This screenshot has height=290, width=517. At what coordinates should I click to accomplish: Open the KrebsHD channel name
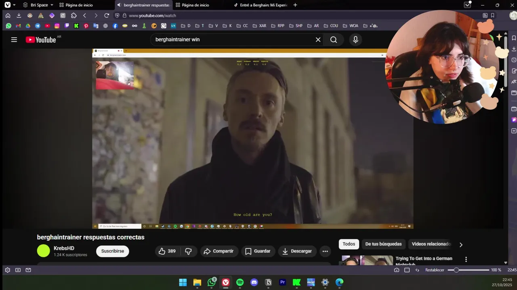click(x=64, y=248)
